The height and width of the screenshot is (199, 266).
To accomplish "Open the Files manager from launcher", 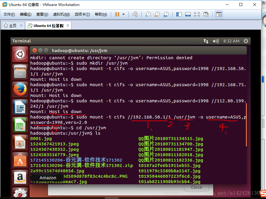I will (20, 72).
